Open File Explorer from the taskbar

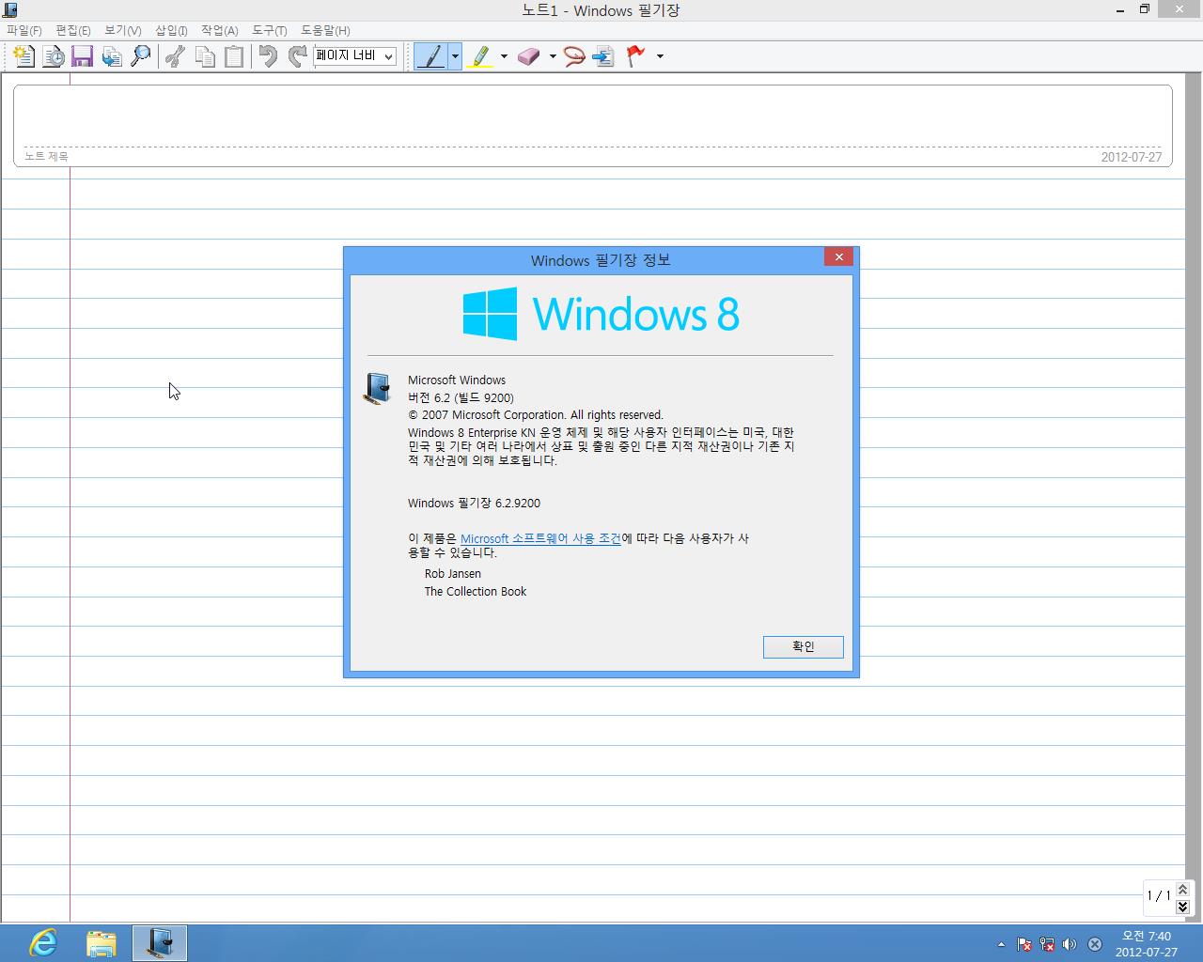pyautogui.click(x=102, y=942)
